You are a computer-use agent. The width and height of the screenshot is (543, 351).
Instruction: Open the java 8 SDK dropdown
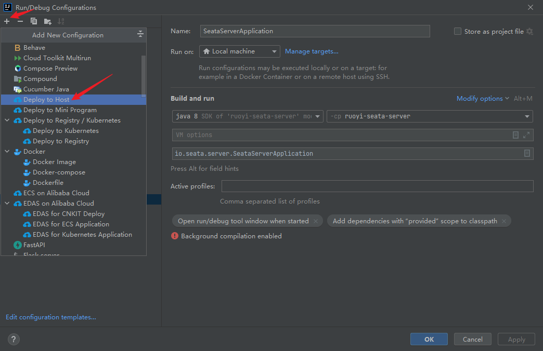tap(248, 116)
